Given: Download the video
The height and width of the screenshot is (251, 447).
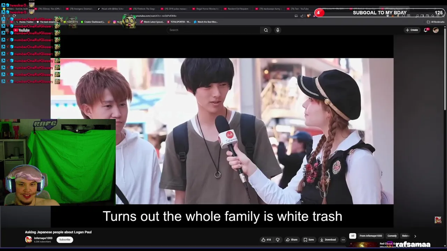Looking at the screenshot, I should [x=328, y=239].
